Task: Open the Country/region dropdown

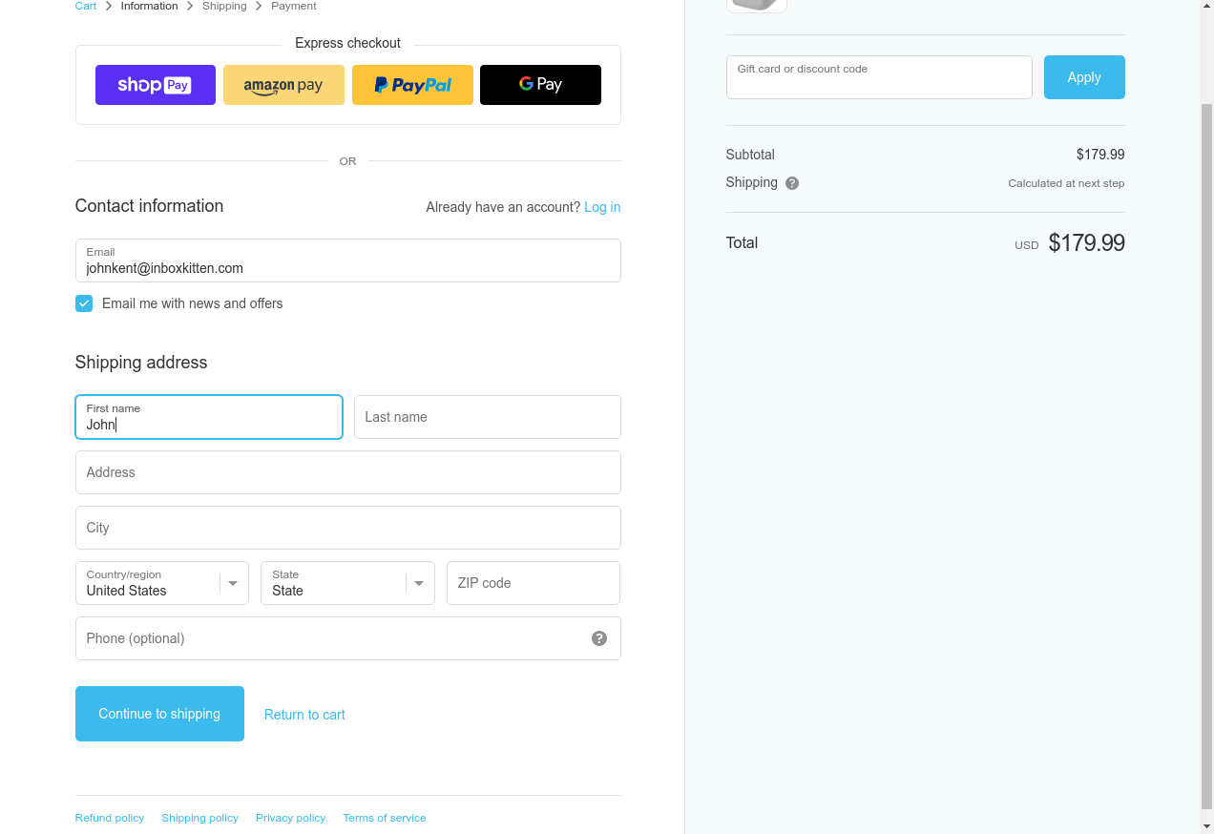Action: click(x=162, y=583)
